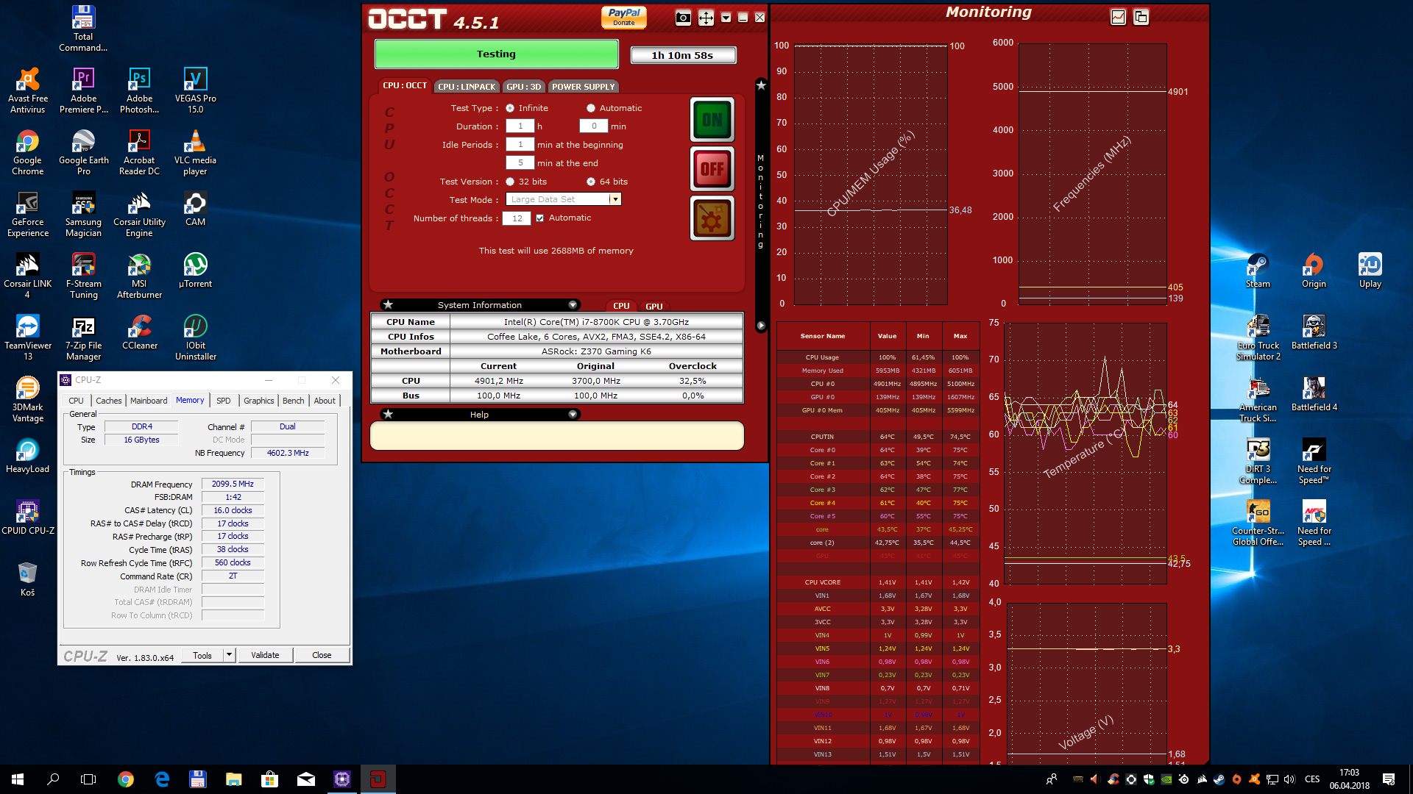Open OCCT settings gear button
This screenshot has height=794, width=1413.
(712, 218)
